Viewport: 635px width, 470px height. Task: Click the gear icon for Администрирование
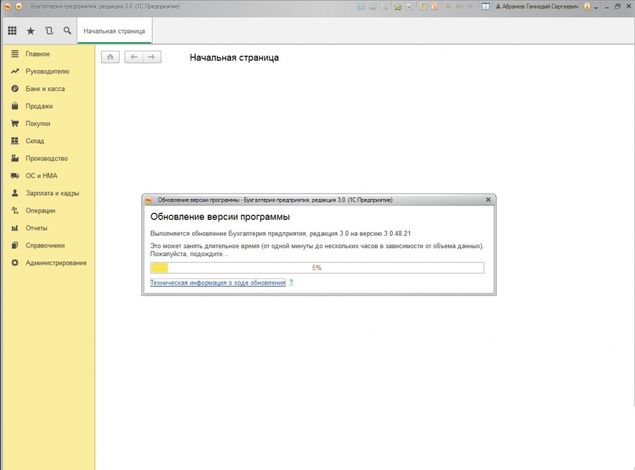(15, 263)
